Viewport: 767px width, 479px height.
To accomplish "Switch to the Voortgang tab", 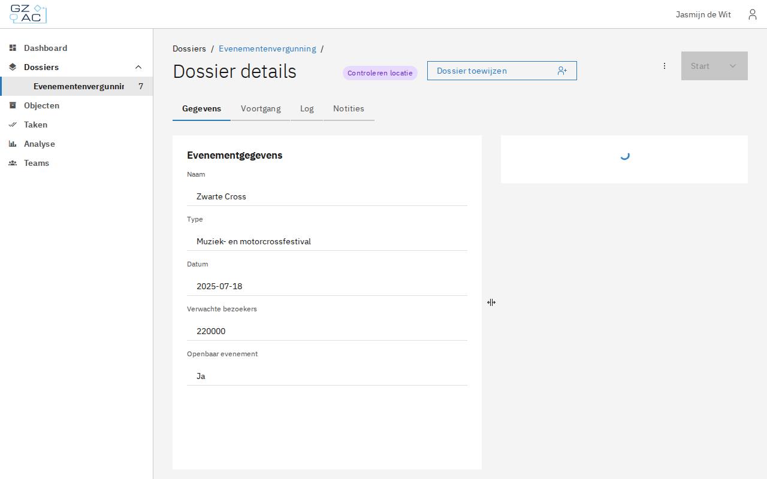I will pyautogui.click(x=261, y=109).
